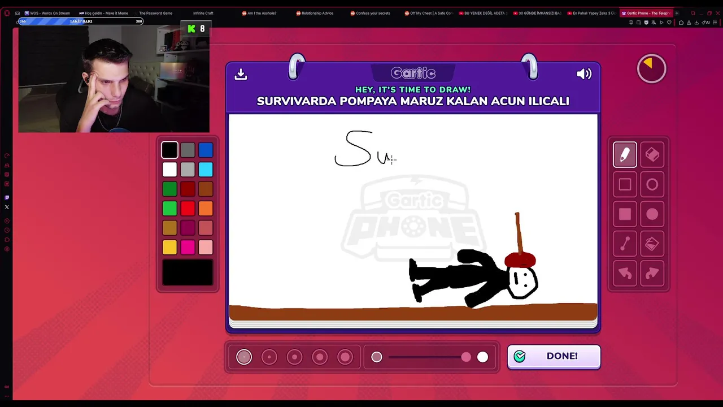Download the drawing with the arrow icon
This screenshot has height=407, width=723.
(241, 74)
